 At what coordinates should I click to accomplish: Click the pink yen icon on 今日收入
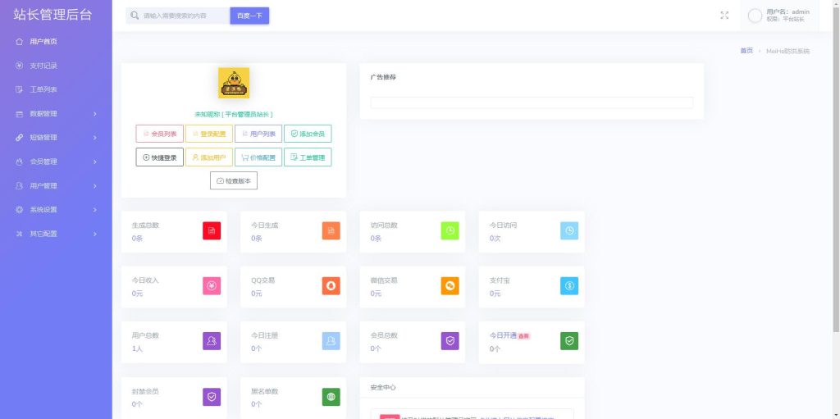(212, 286)
